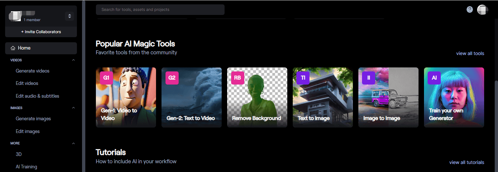Click the sidebar vertical scrollbar

tap(83, 86)
